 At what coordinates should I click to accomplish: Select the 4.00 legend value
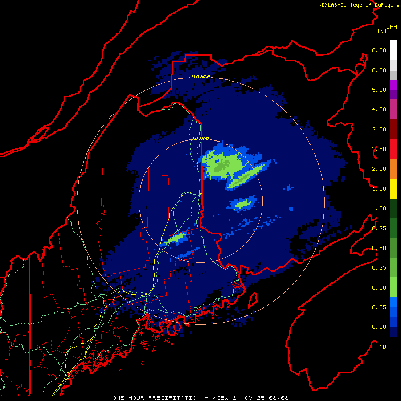[x=379, y=110]
